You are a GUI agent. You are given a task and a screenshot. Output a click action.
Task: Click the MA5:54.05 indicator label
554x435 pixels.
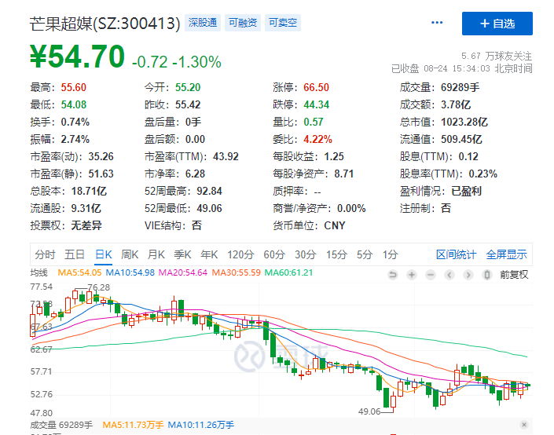coord(79,272)
